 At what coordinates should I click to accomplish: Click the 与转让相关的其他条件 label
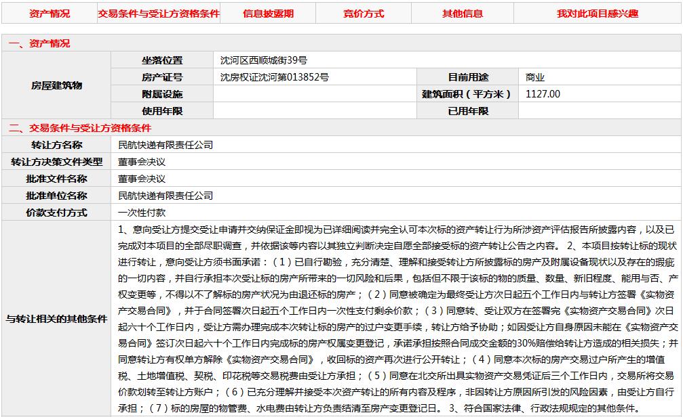(x=57, y=318)
